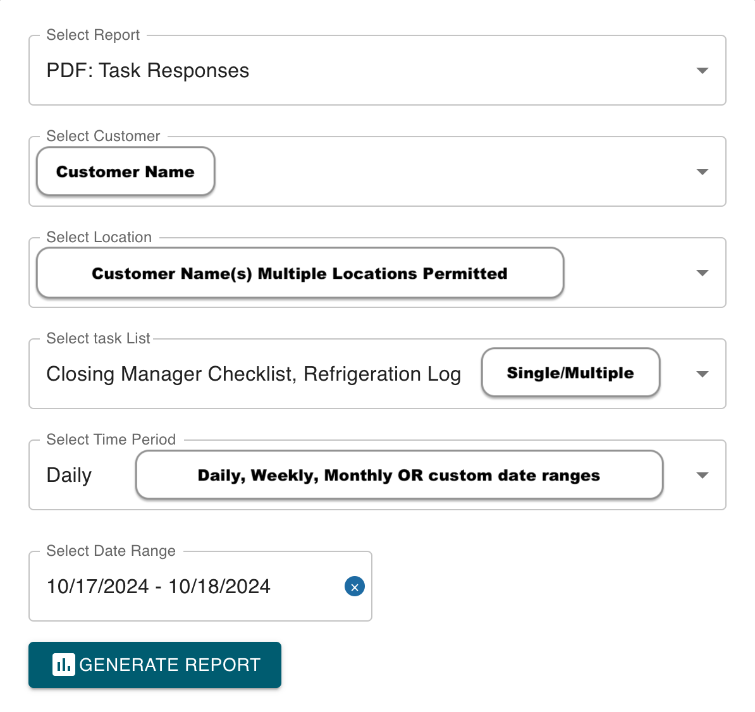Open the Select Customer dropdown arrow
Screen dimensions: 755x712
coord(703,172)
